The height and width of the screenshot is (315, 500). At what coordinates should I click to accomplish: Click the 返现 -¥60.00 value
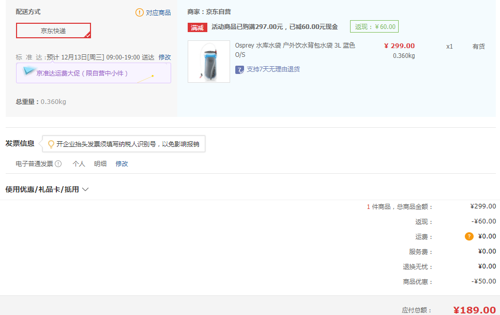(484, 221)
